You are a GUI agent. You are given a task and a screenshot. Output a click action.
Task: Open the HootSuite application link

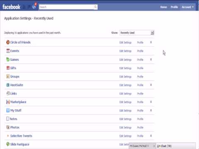17,85
